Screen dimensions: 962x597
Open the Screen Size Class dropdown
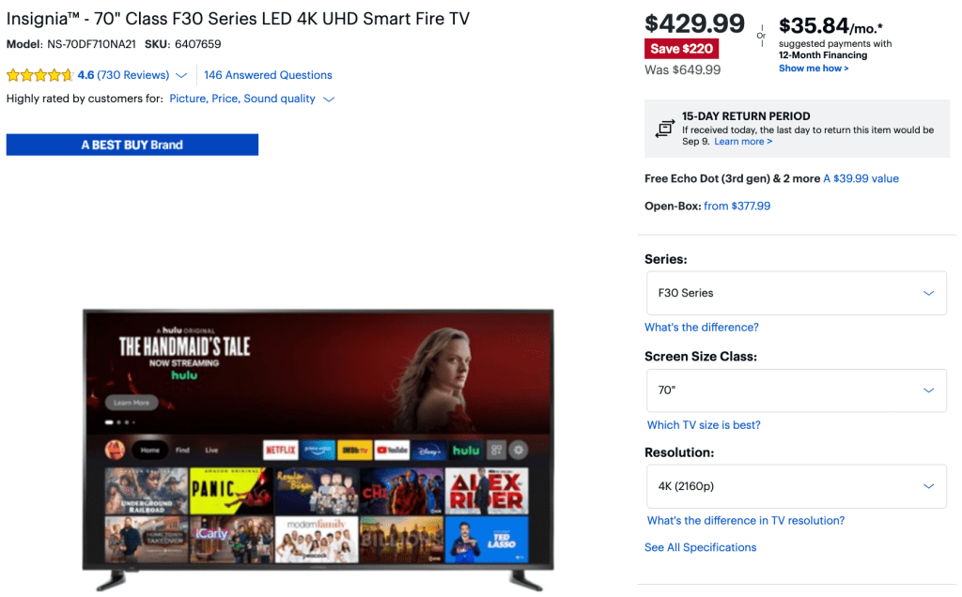[x=797, y=390]
